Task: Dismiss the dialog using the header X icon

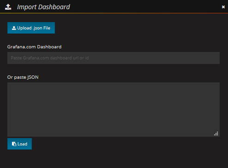Action: (x=223, y=7)
